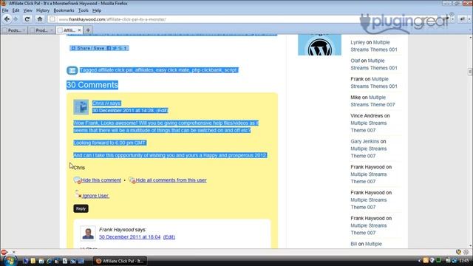473x266 pixels.
Task: Click the Ignore User link
Action: coord(95,196)
